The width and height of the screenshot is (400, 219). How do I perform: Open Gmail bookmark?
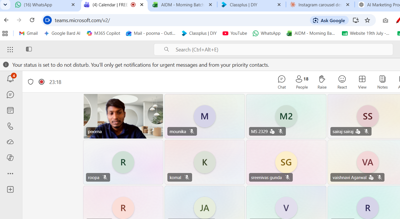(x=28, y=33)
